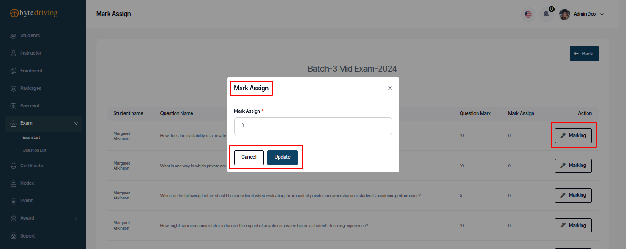Open the Certificate section
626x249 pixels.
point(32,166)
